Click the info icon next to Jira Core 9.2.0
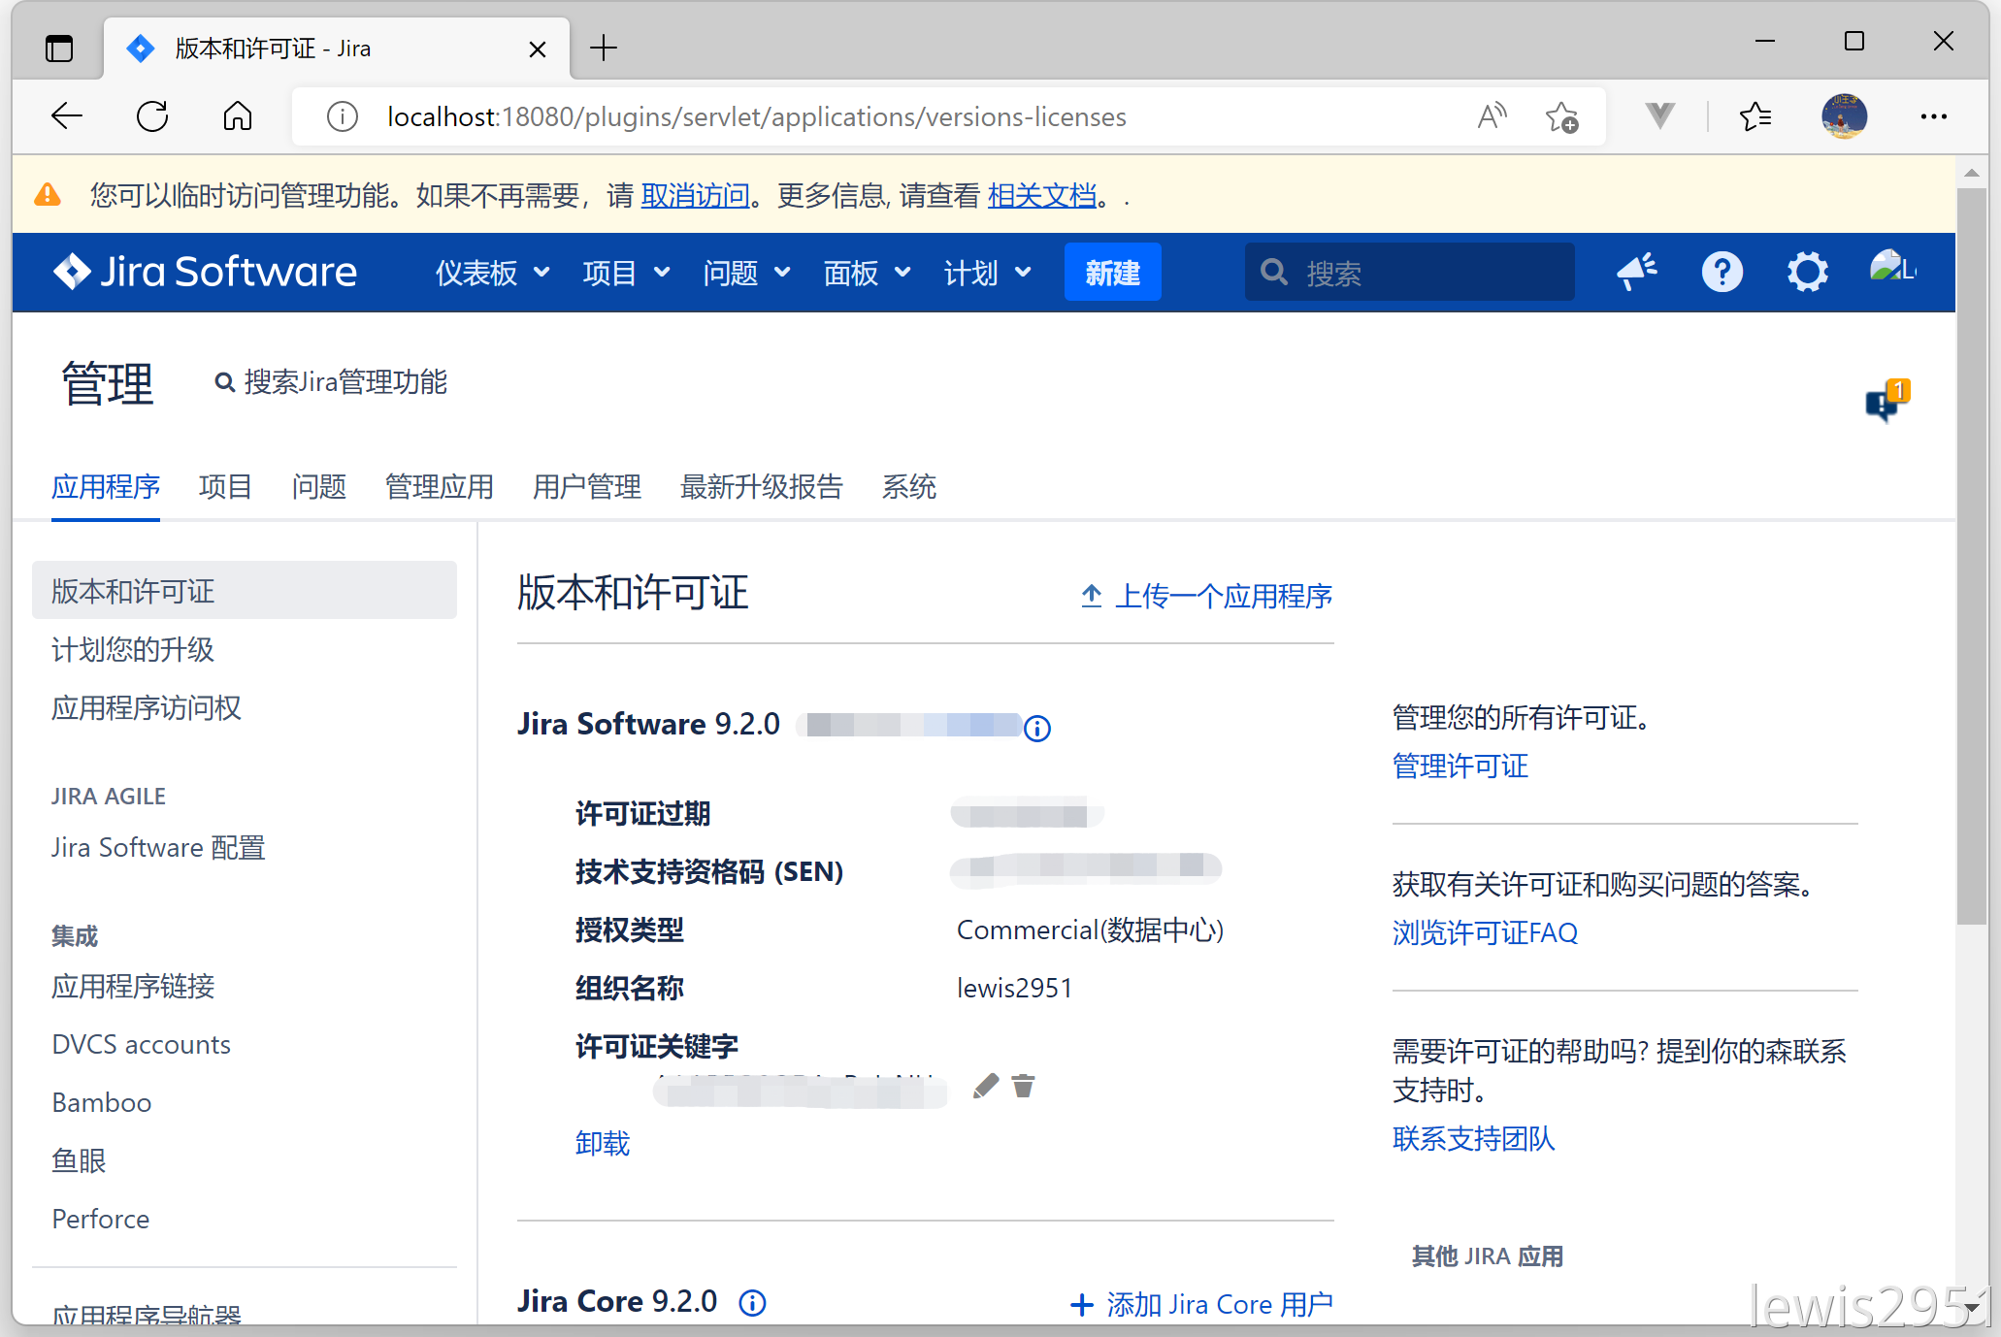 pos(752,1303)
